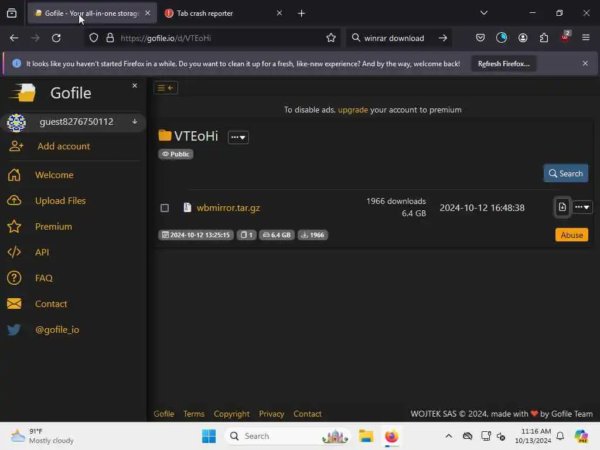Viewport: 600px width, 450px height.
Task: Dismiss the Firefox refresh notification bar
Action: (585, 63)
